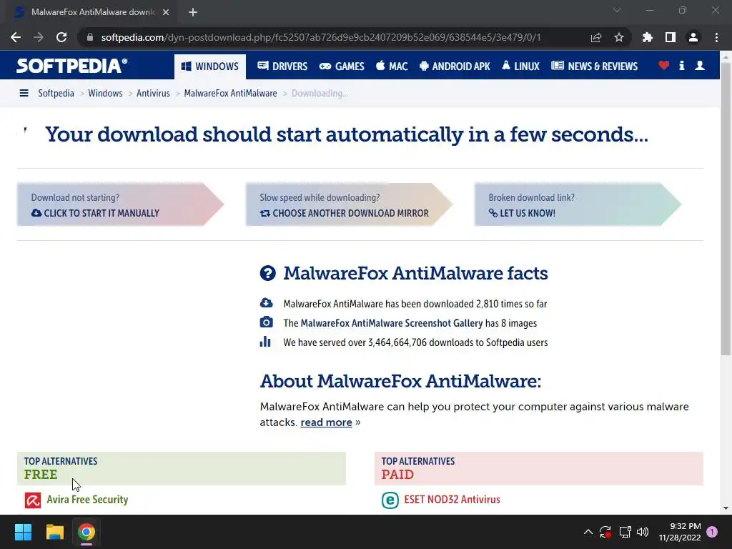This screenshot has height=549, width=732.
Task: Click the camera icon in facts list
Action: coord(266,322)
